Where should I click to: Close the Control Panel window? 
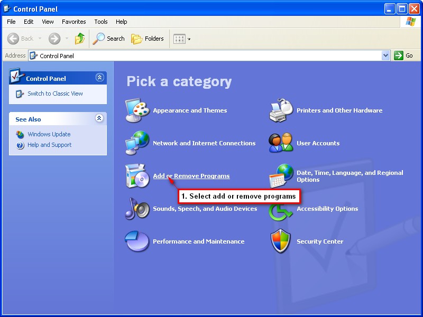414,9
